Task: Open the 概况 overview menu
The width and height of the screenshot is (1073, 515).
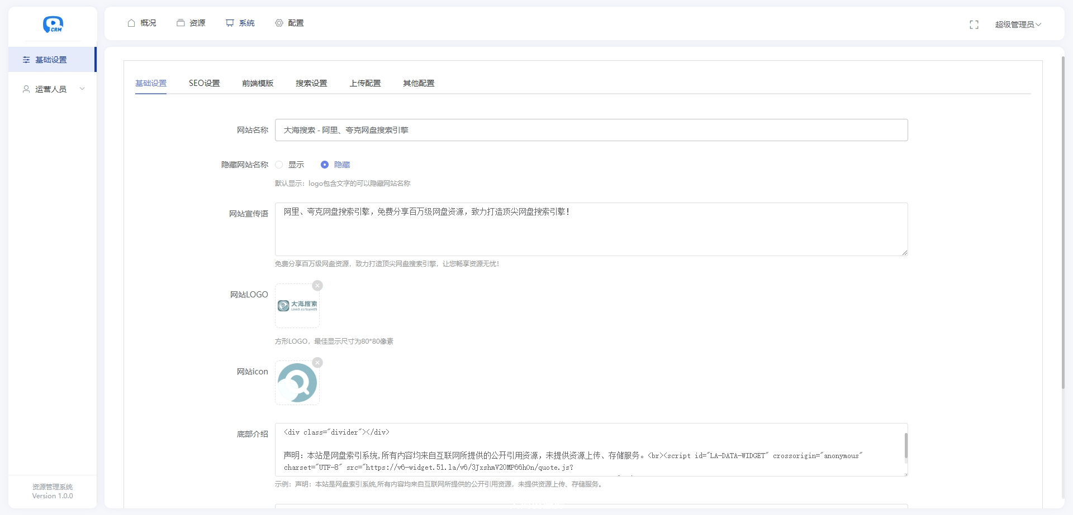Action: [x=142, y=23]
